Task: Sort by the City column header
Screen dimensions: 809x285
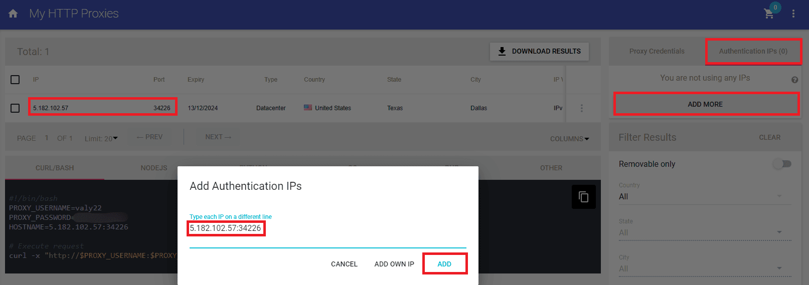Action: click(x=475, y=80)
